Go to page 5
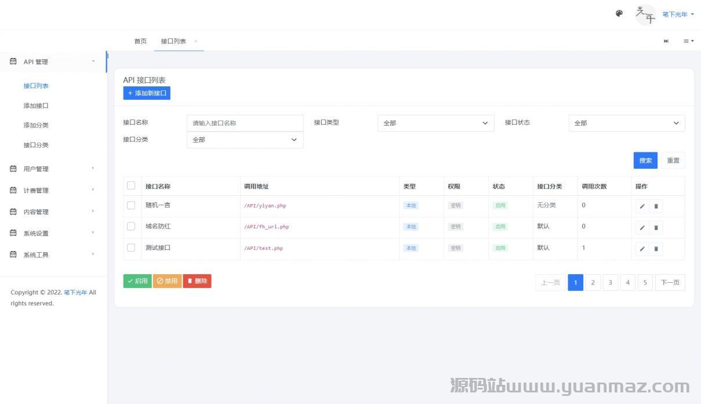 pos(645,283)
